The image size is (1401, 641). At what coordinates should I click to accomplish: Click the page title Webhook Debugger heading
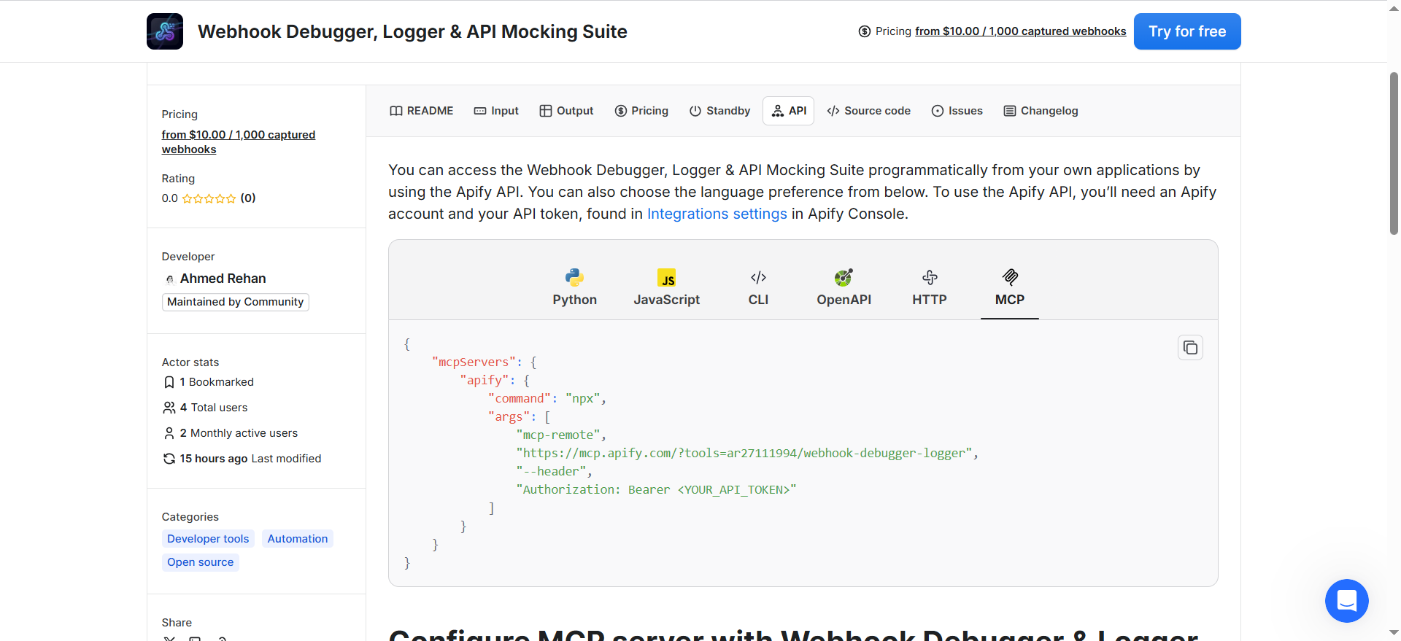tap(412, 31)
